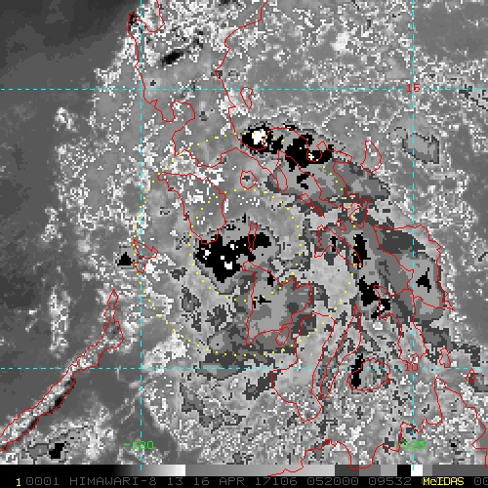The height and width of the screenshot is (488, 488).
Task: Click the band number 13 text
Action: [176, 481]
